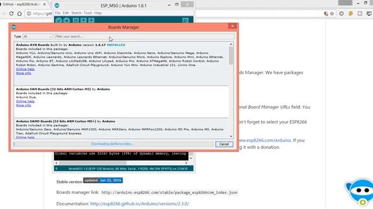Click the Arduino logo in the ESP_MSG title bar
This screenshot has width=373, height=209.
57,5
